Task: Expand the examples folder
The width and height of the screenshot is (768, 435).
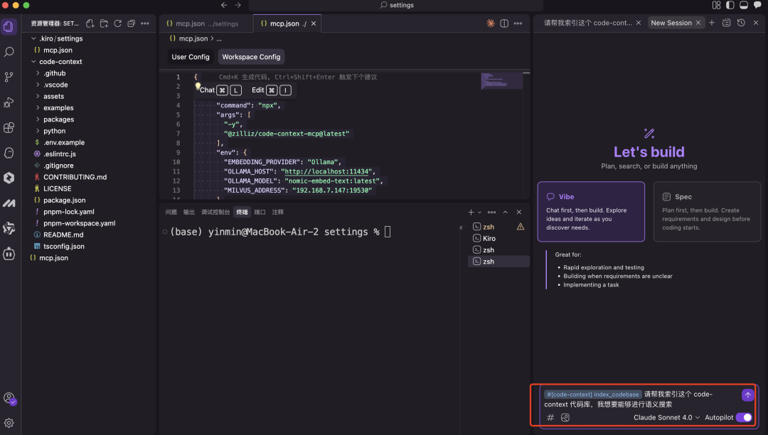Action: [38, 107]
